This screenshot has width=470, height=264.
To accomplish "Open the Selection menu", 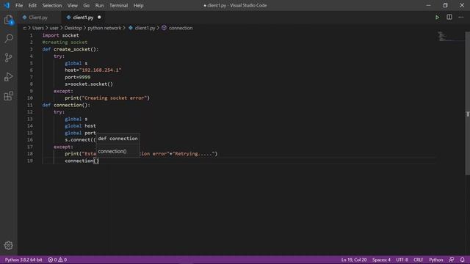I will (x=52, y=5).
